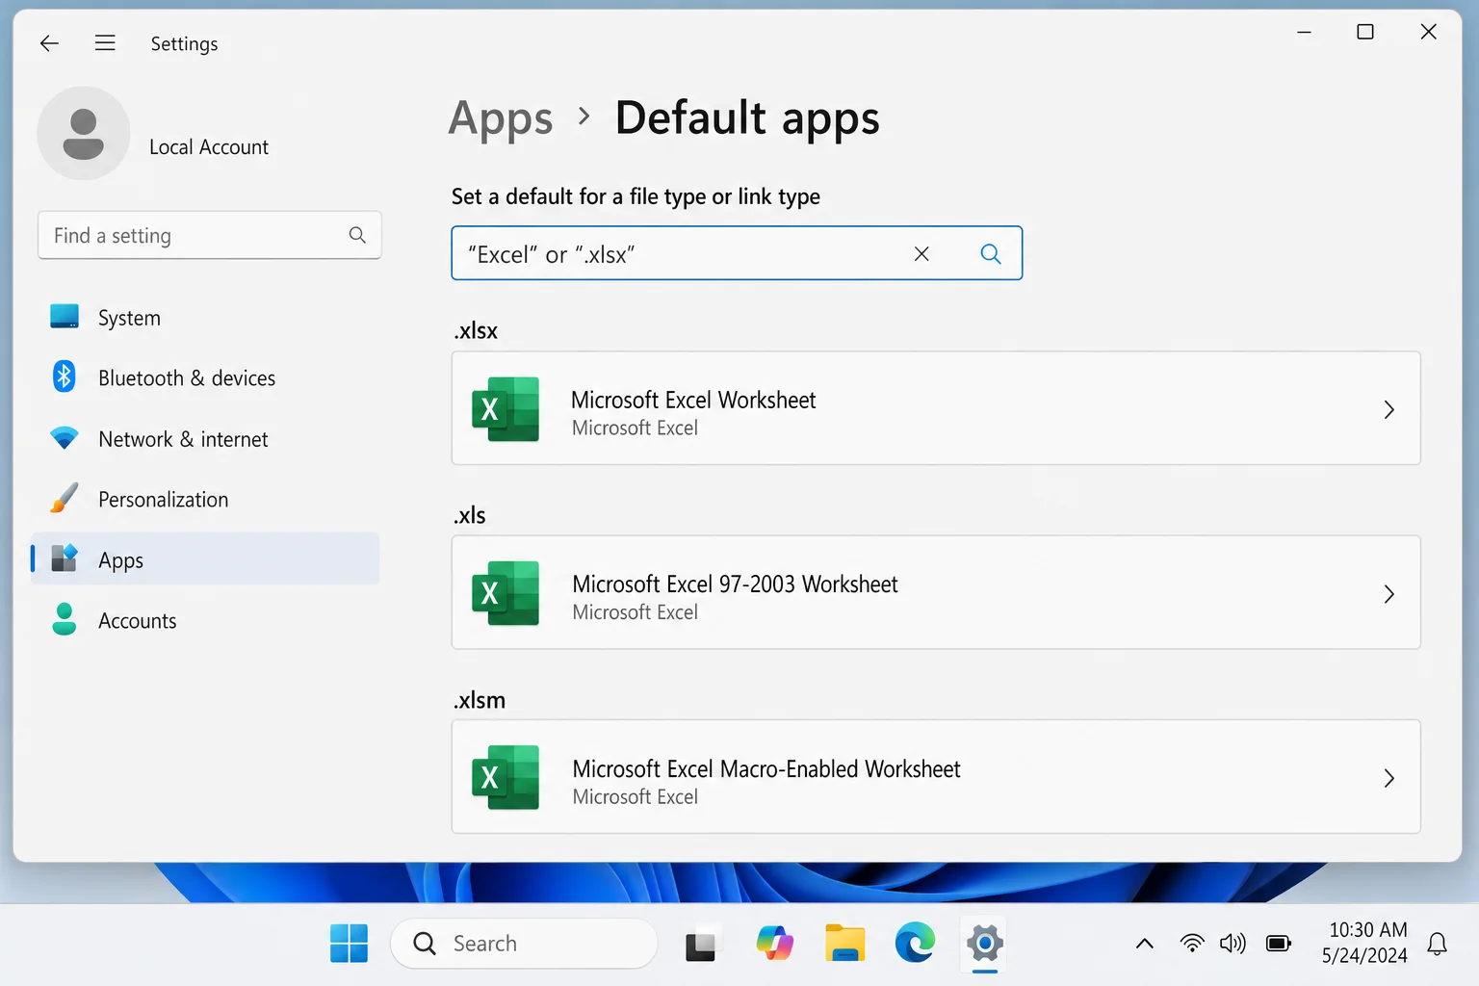Click the Apps breadcrumb link
1479x986 pixels.
pos(501,119)
